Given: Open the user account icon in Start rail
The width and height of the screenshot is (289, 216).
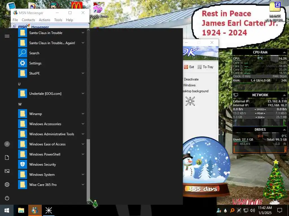Looking at the screenshot, I should coord(7,144).
